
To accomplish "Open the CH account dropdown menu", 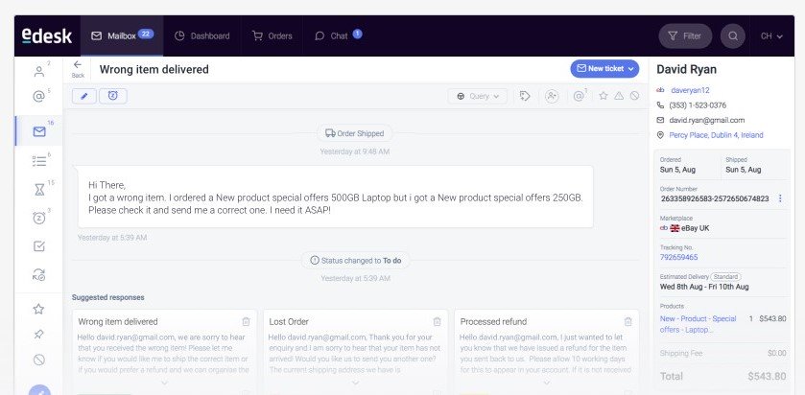I will tap(771, 35).
